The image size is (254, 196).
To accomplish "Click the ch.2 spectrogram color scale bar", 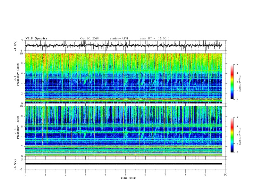I will (x=232, y=135).
